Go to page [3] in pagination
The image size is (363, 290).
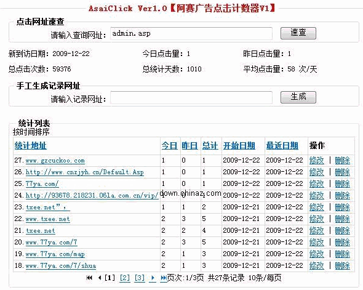pos(140,278)
